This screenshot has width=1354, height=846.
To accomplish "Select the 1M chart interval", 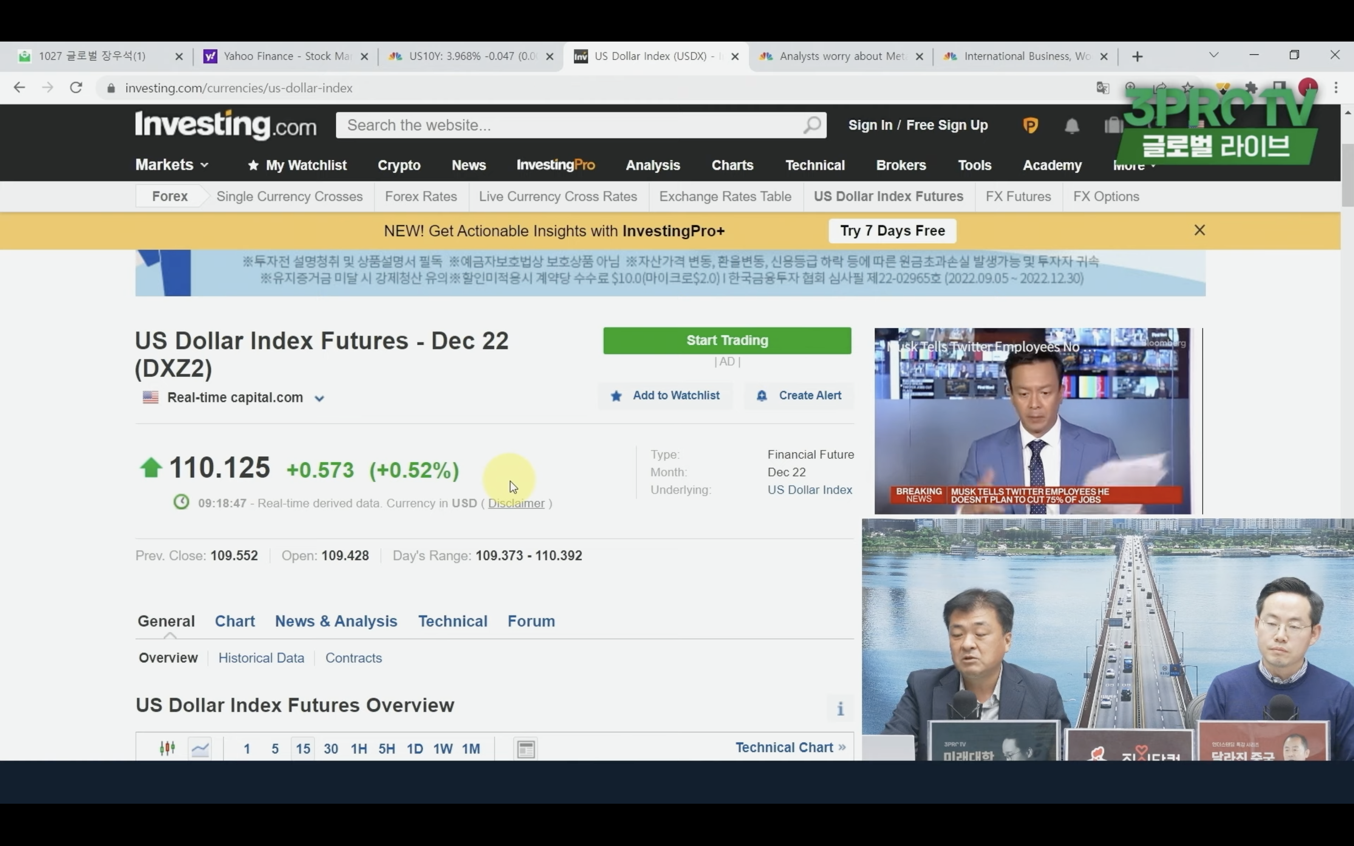I will coord(471,749).
